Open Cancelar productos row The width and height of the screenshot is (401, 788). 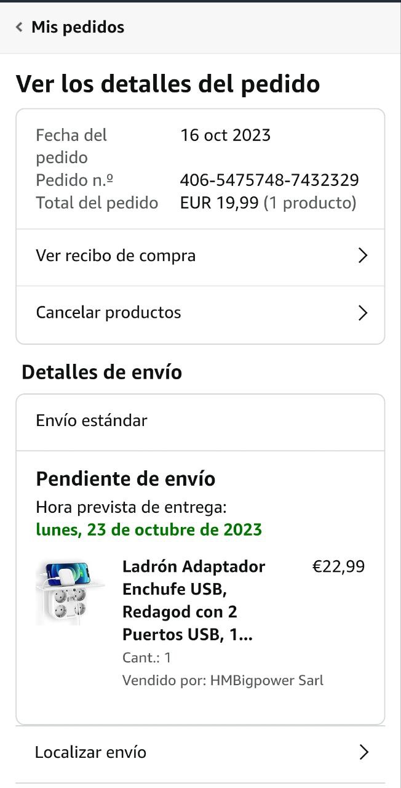pyautogui.click(x=108, y=313)
